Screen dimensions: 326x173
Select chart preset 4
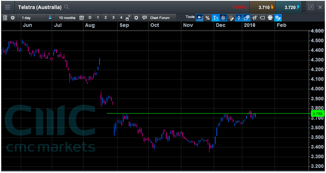click(121, 18)
